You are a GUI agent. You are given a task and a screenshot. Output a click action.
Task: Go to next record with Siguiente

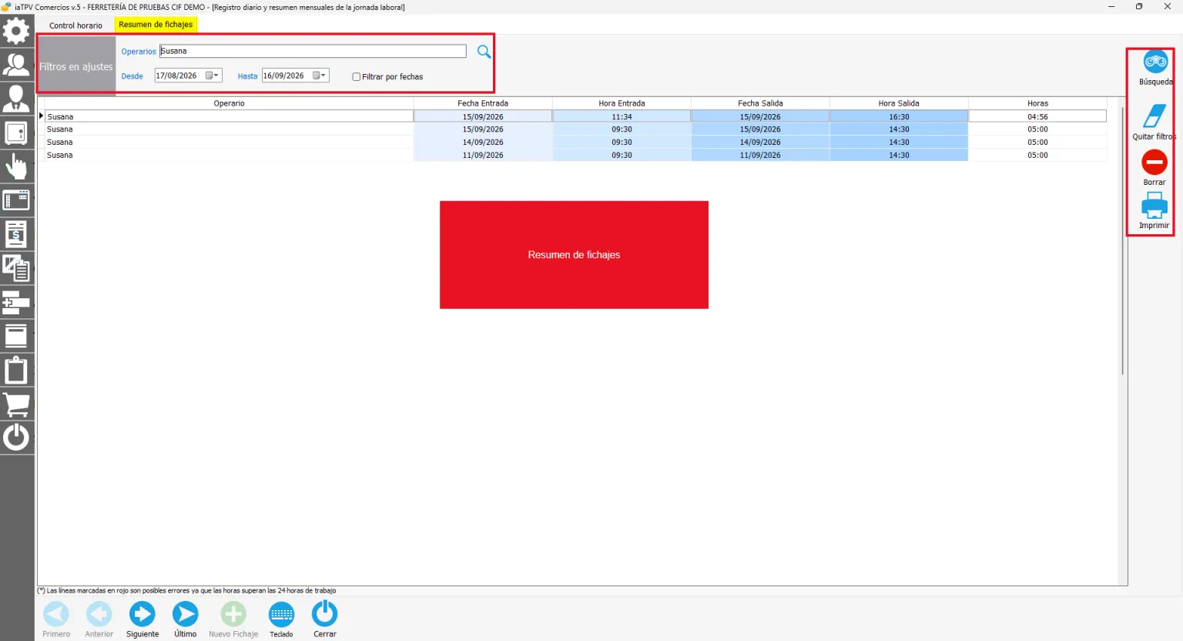pyautogui.click(x=142, y=620)
